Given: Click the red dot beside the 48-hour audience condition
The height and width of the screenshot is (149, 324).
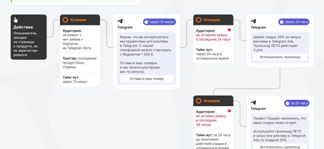Looking at the screenshot, I should click(x=229, y=111).
